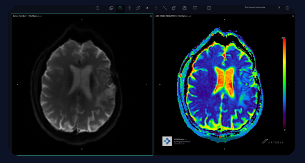Click the IB Diffusion app logo
Image resolution: width=305 pixels, height=163 pixels.
[x=167, y=141]
